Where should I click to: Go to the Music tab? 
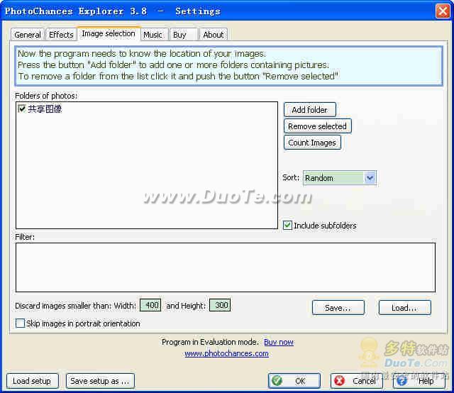[153, 35]
